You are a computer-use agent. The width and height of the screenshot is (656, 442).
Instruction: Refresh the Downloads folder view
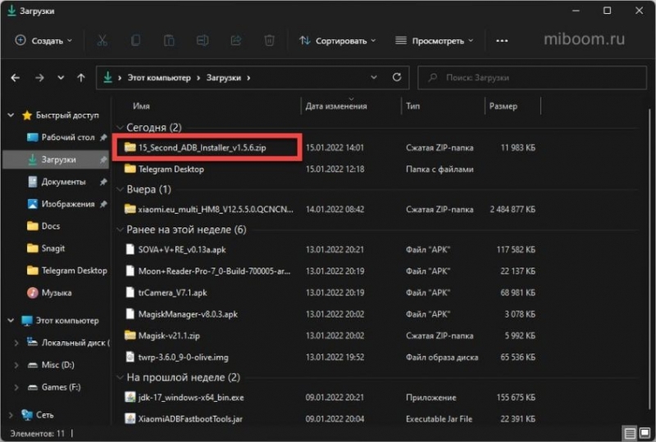point(397,77)
